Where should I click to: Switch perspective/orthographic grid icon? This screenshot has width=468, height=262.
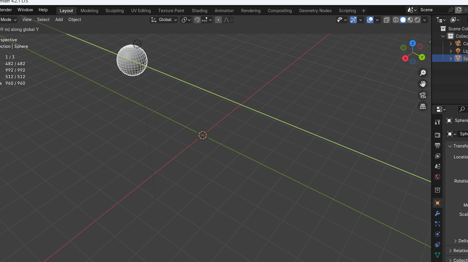tap(423, 106)
